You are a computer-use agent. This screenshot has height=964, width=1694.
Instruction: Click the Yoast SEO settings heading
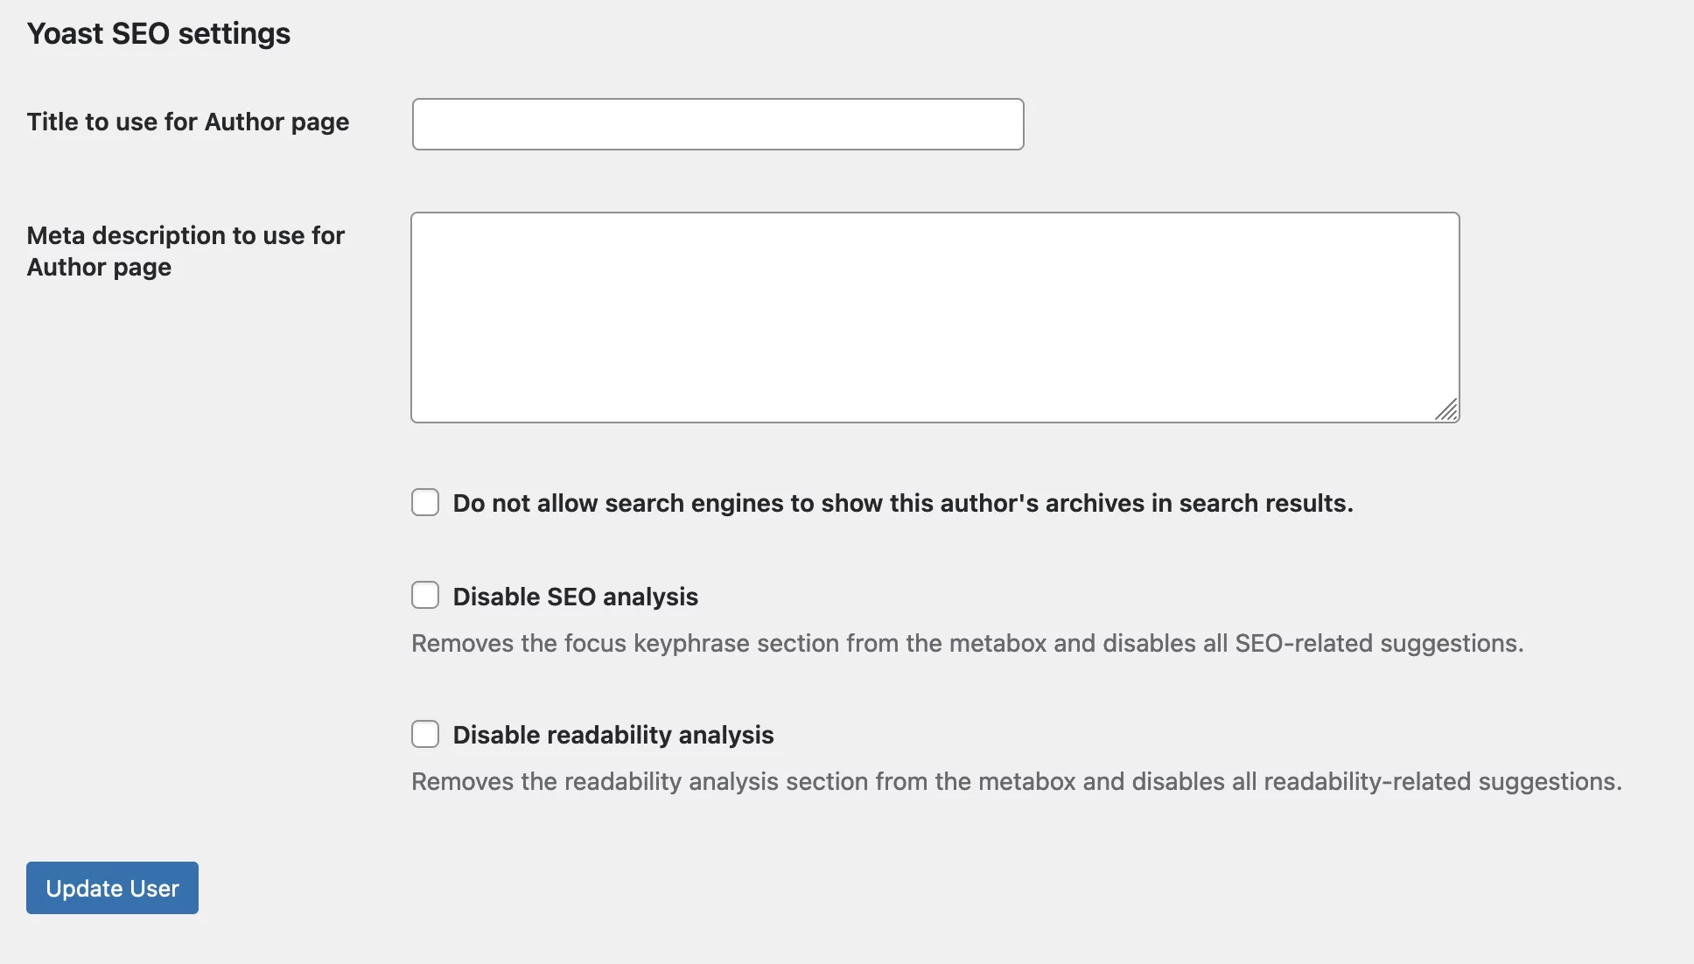[158, 33]
